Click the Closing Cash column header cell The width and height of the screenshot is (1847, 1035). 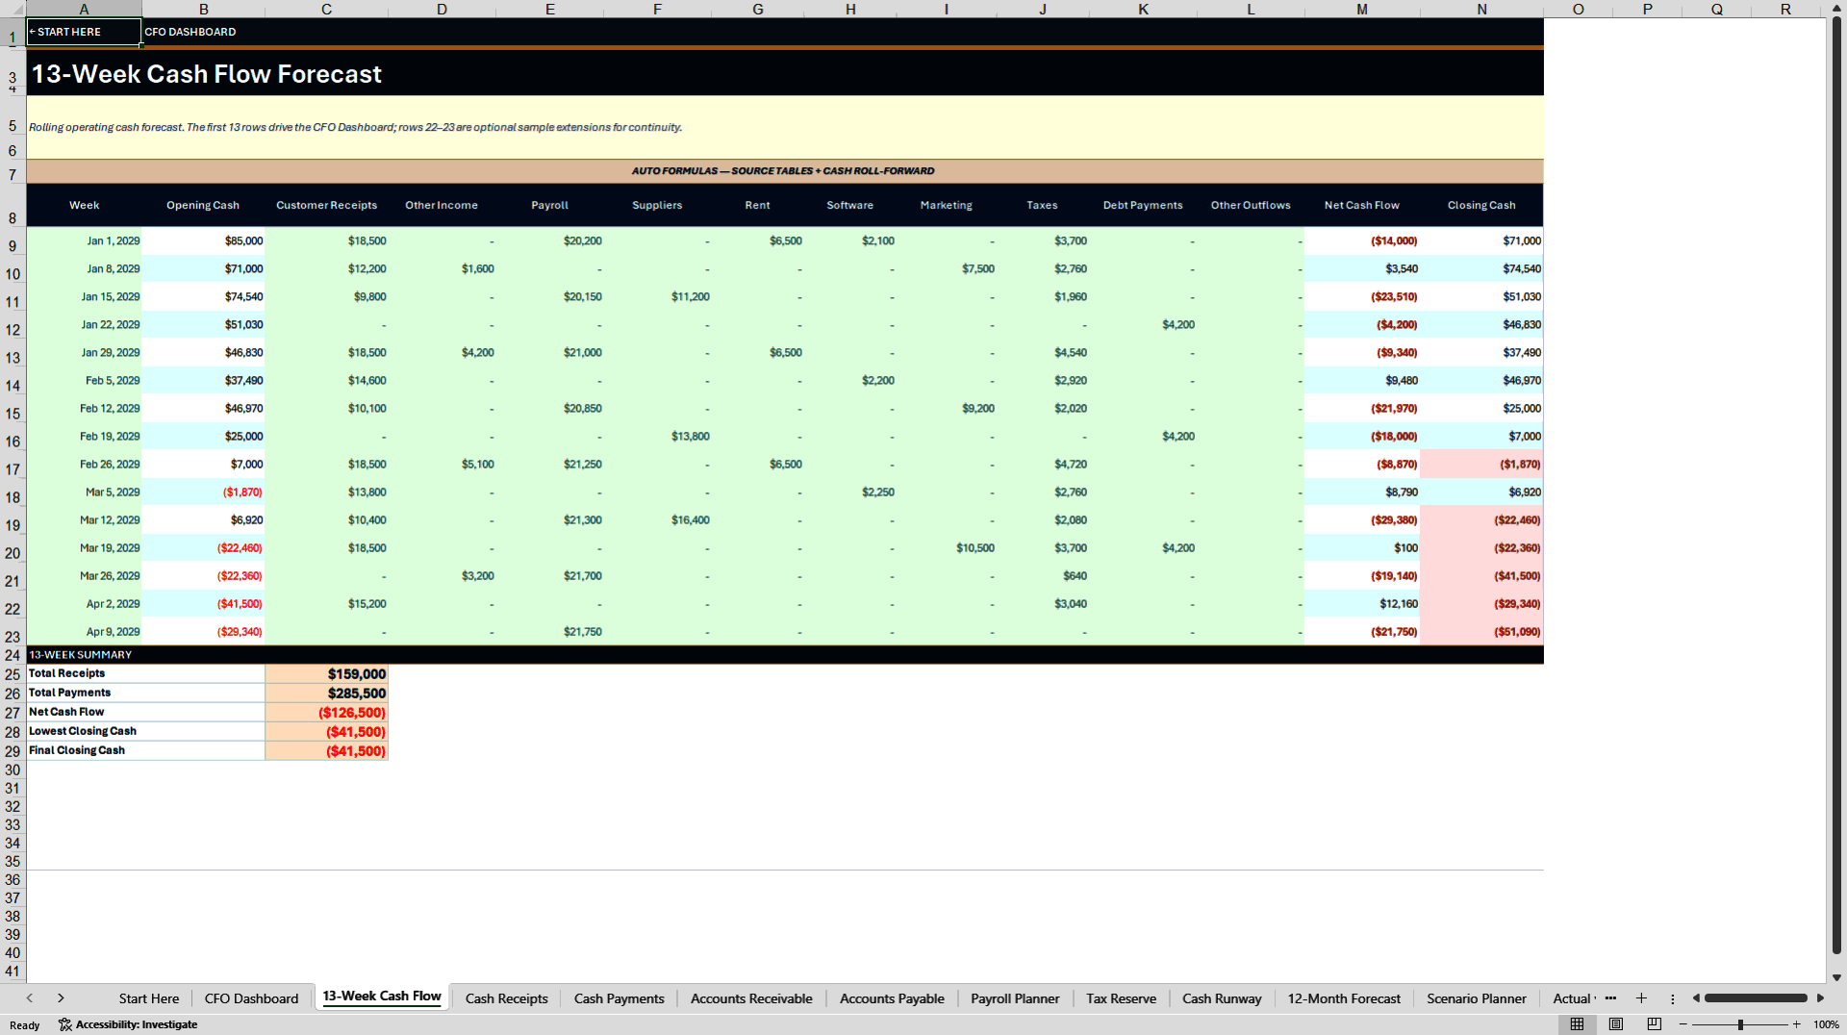(1481, 205)
